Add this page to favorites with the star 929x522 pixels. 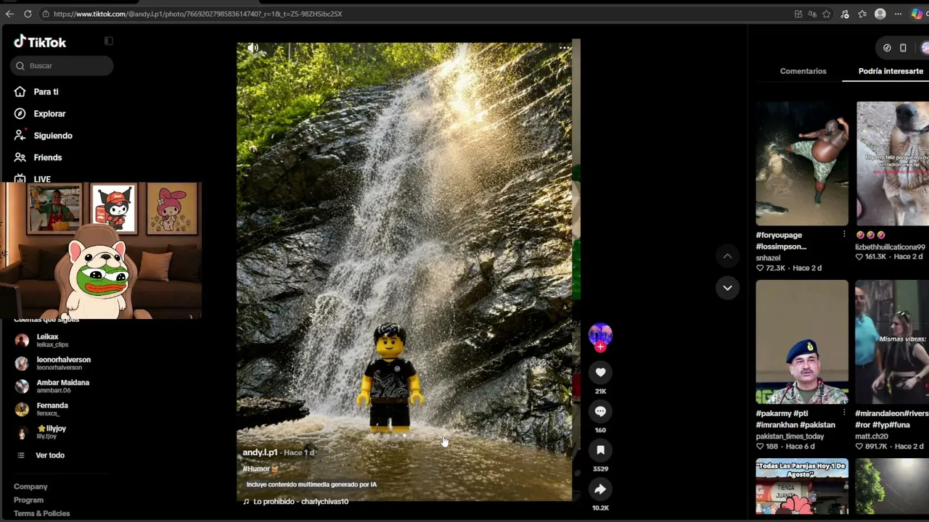pyautogui.click(x=827, y=14)
